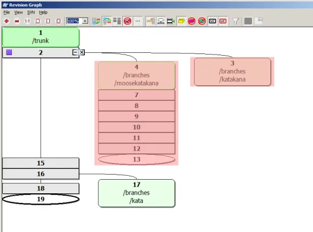Viewport: 313px width, 232px height.
Task: Click the zoom out red minus icon
Action: [17, 21]
